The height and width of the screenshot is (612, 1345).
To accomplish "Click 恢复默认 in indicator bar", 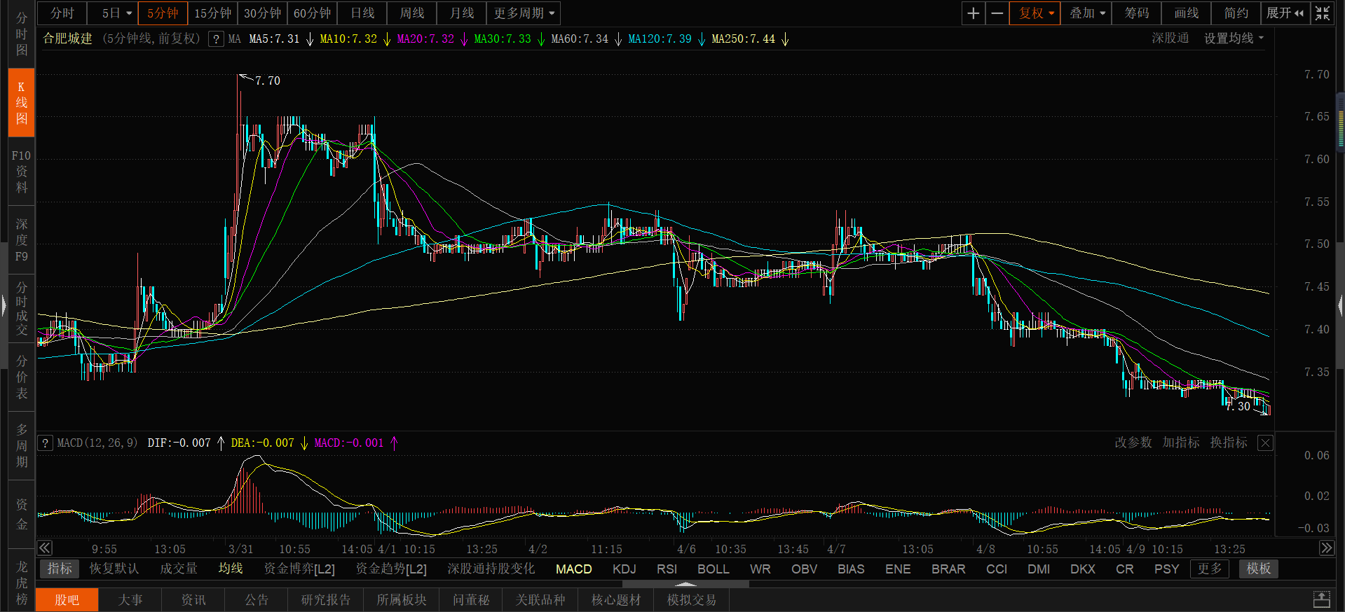I will pyautogui.click(x=114, y=569).
